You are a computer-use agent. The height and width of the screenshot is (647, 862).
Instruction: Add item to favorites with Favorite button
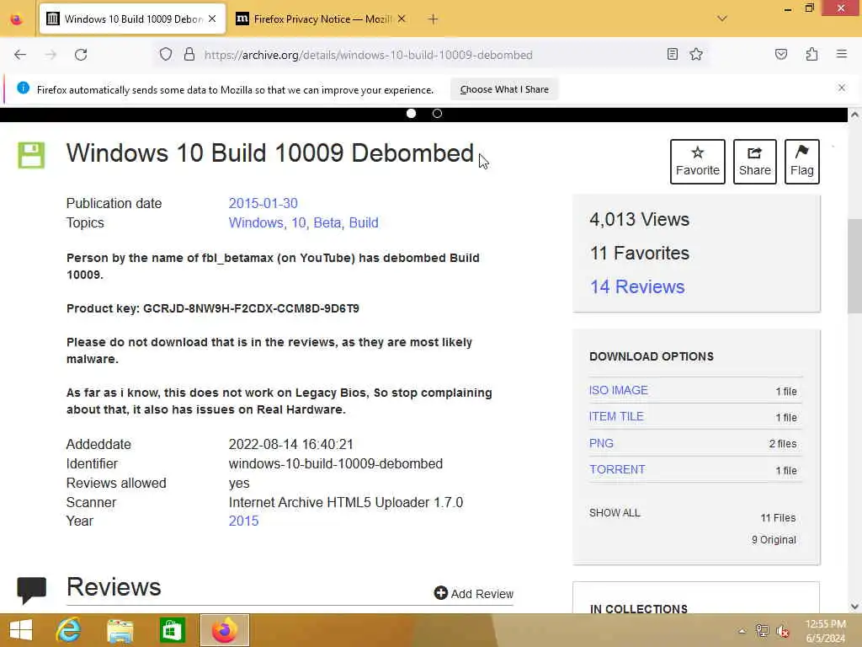(697, 162)
